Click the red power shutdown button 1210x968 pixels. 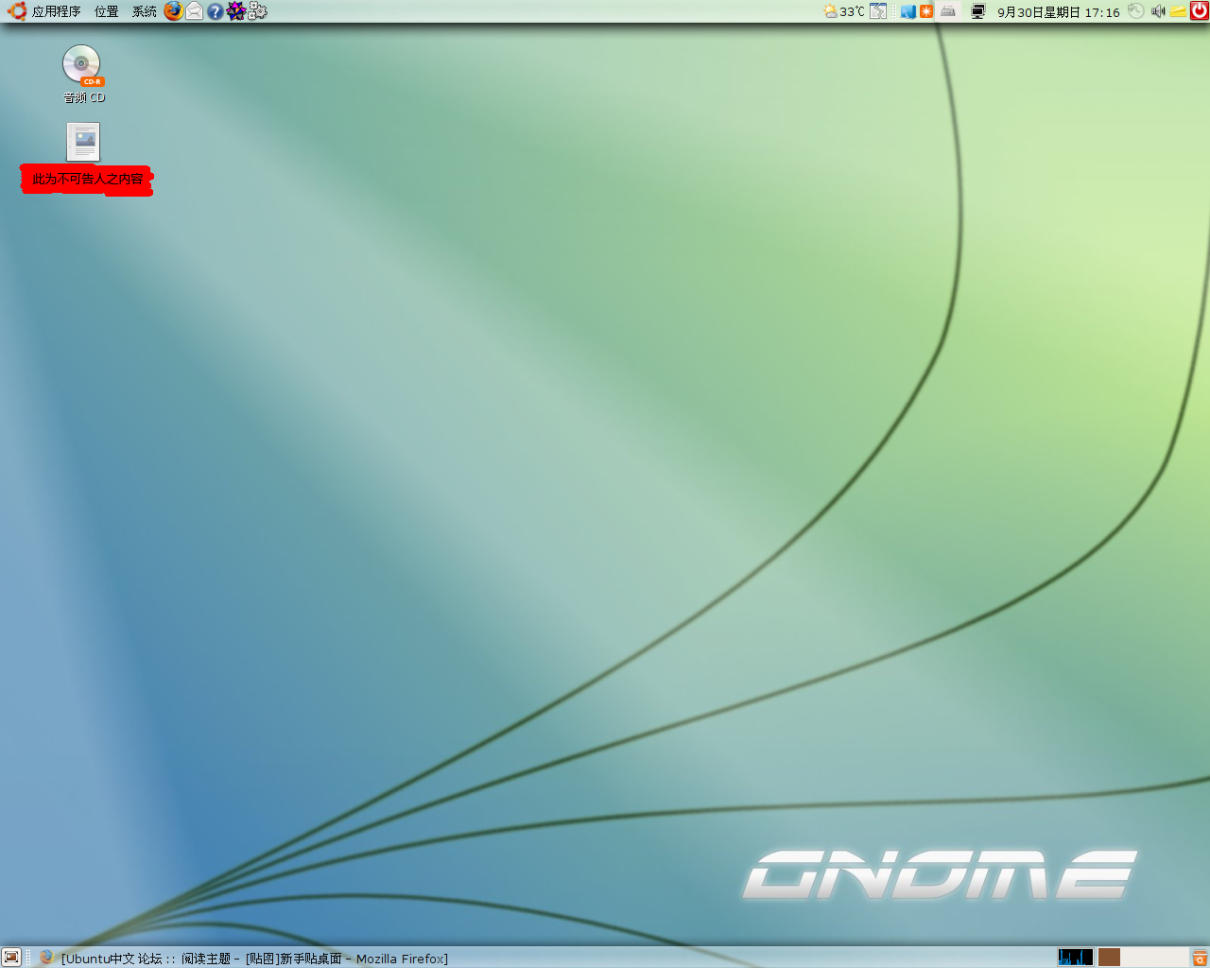point(1199,11)
